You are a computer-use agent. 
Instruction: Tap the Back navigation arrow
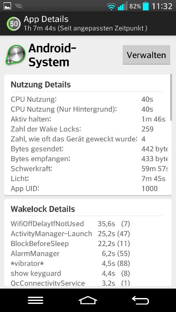tap(140, 300)
